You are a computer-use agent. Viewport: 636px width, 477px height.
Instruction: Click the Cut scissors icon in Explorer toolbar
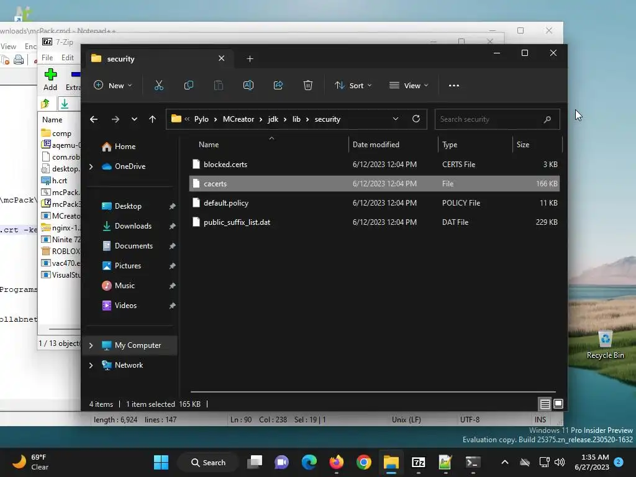tap(158, 86)
